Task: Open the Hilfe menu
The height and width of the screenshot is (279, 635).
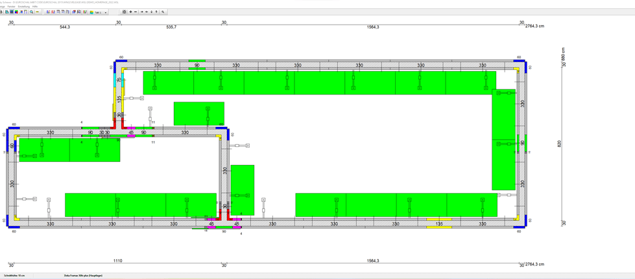Action: pos(35,6)
